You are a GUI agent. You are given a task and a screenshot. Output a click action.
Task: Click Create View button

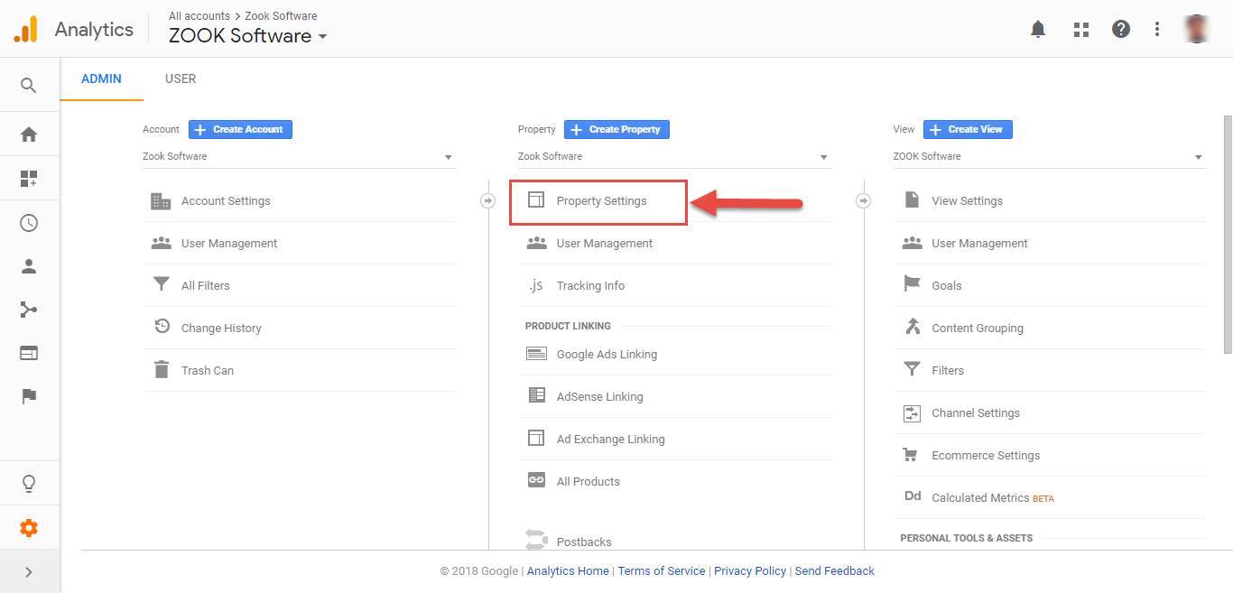968,129
